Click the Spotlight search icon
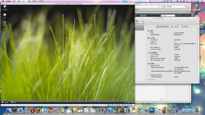This screenshot has height=115, width=205. tap(202, 1)
